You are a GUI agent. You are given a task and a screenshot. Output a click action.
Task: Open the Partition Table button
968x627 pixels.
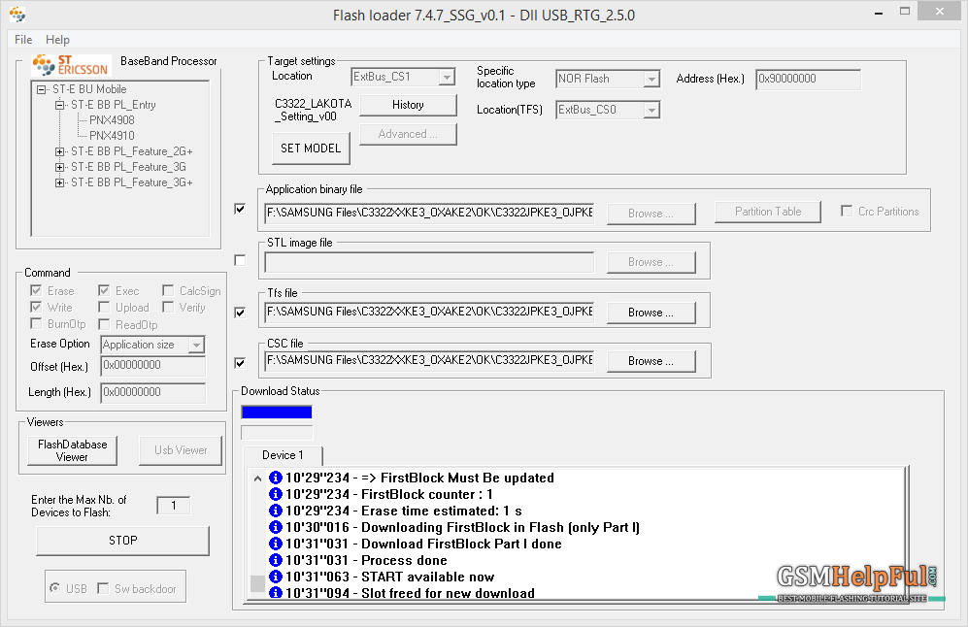coord(767,212)
